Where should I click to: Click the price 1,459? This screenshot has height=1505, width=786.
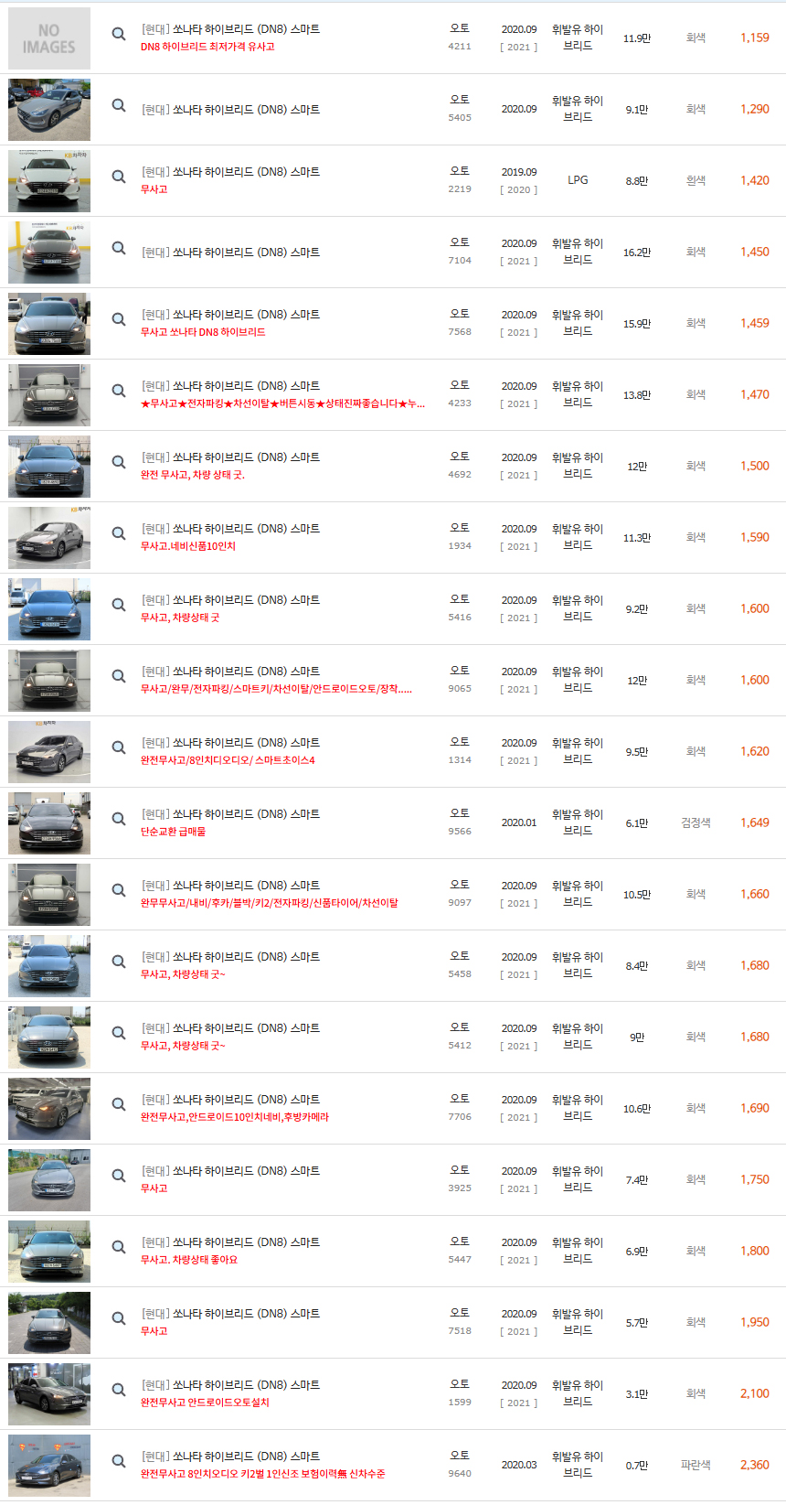click(755, 323)
